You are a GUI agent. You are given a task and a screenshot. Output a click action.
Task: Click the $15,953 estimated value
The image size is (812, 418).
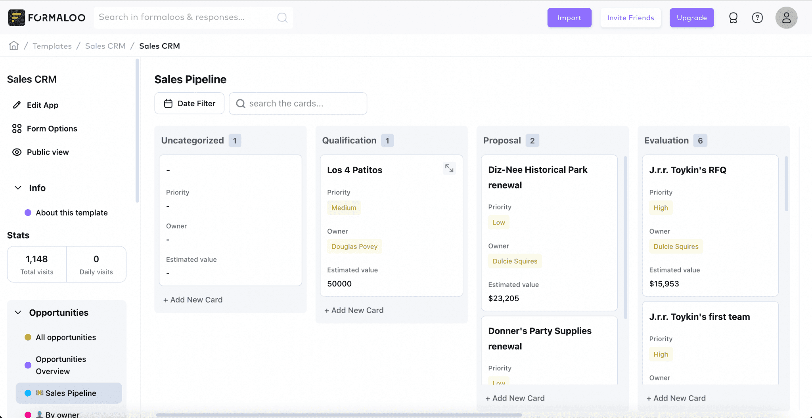(x=664, y=284)
